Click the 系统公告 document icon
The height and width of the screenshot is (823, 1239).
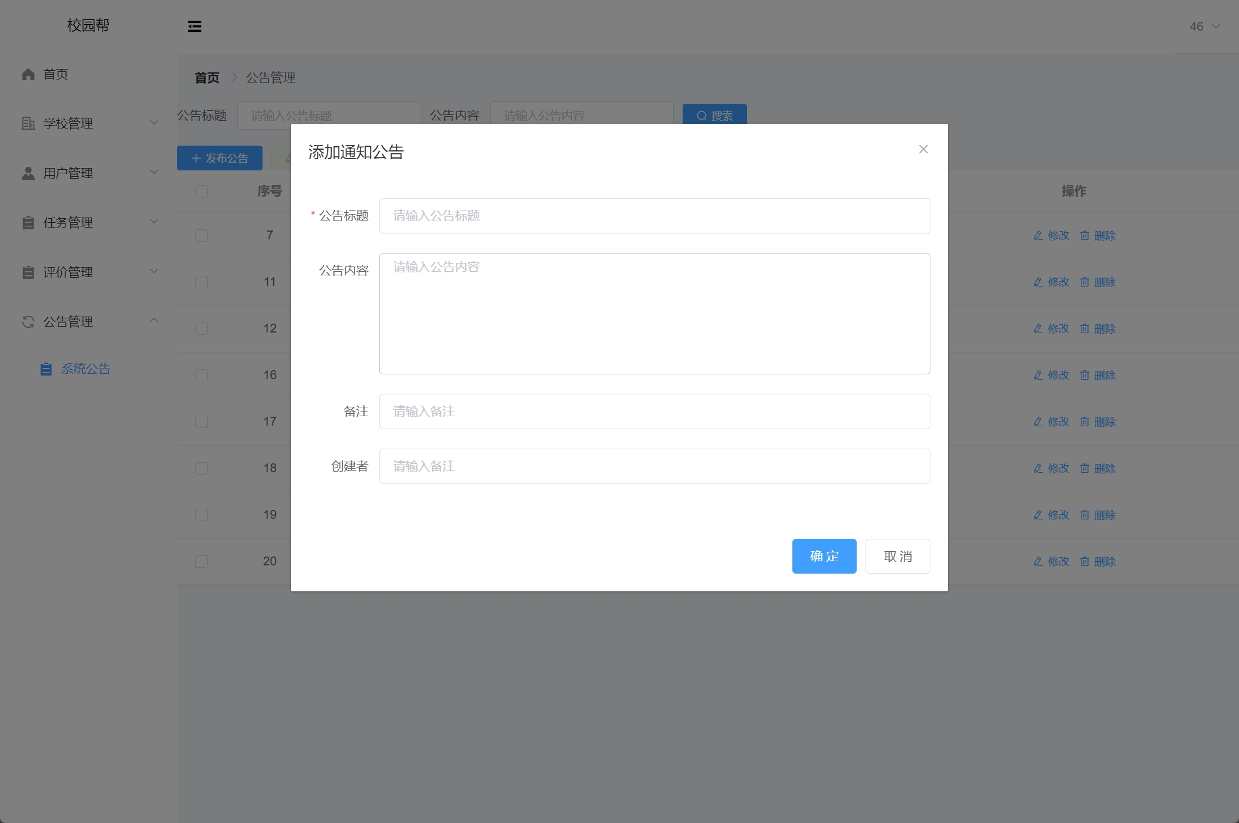point(46,369)
